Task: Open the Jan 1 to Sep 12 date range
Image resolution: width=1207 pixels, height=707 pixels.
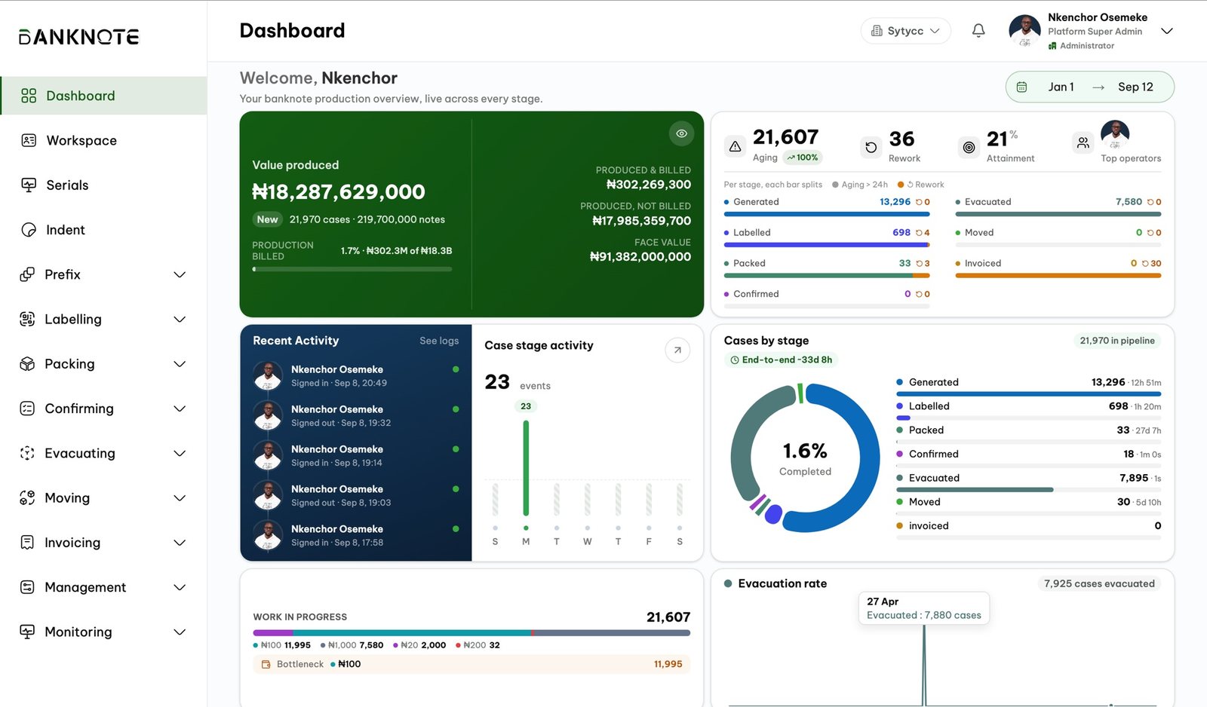Action: click(1089, 87)
